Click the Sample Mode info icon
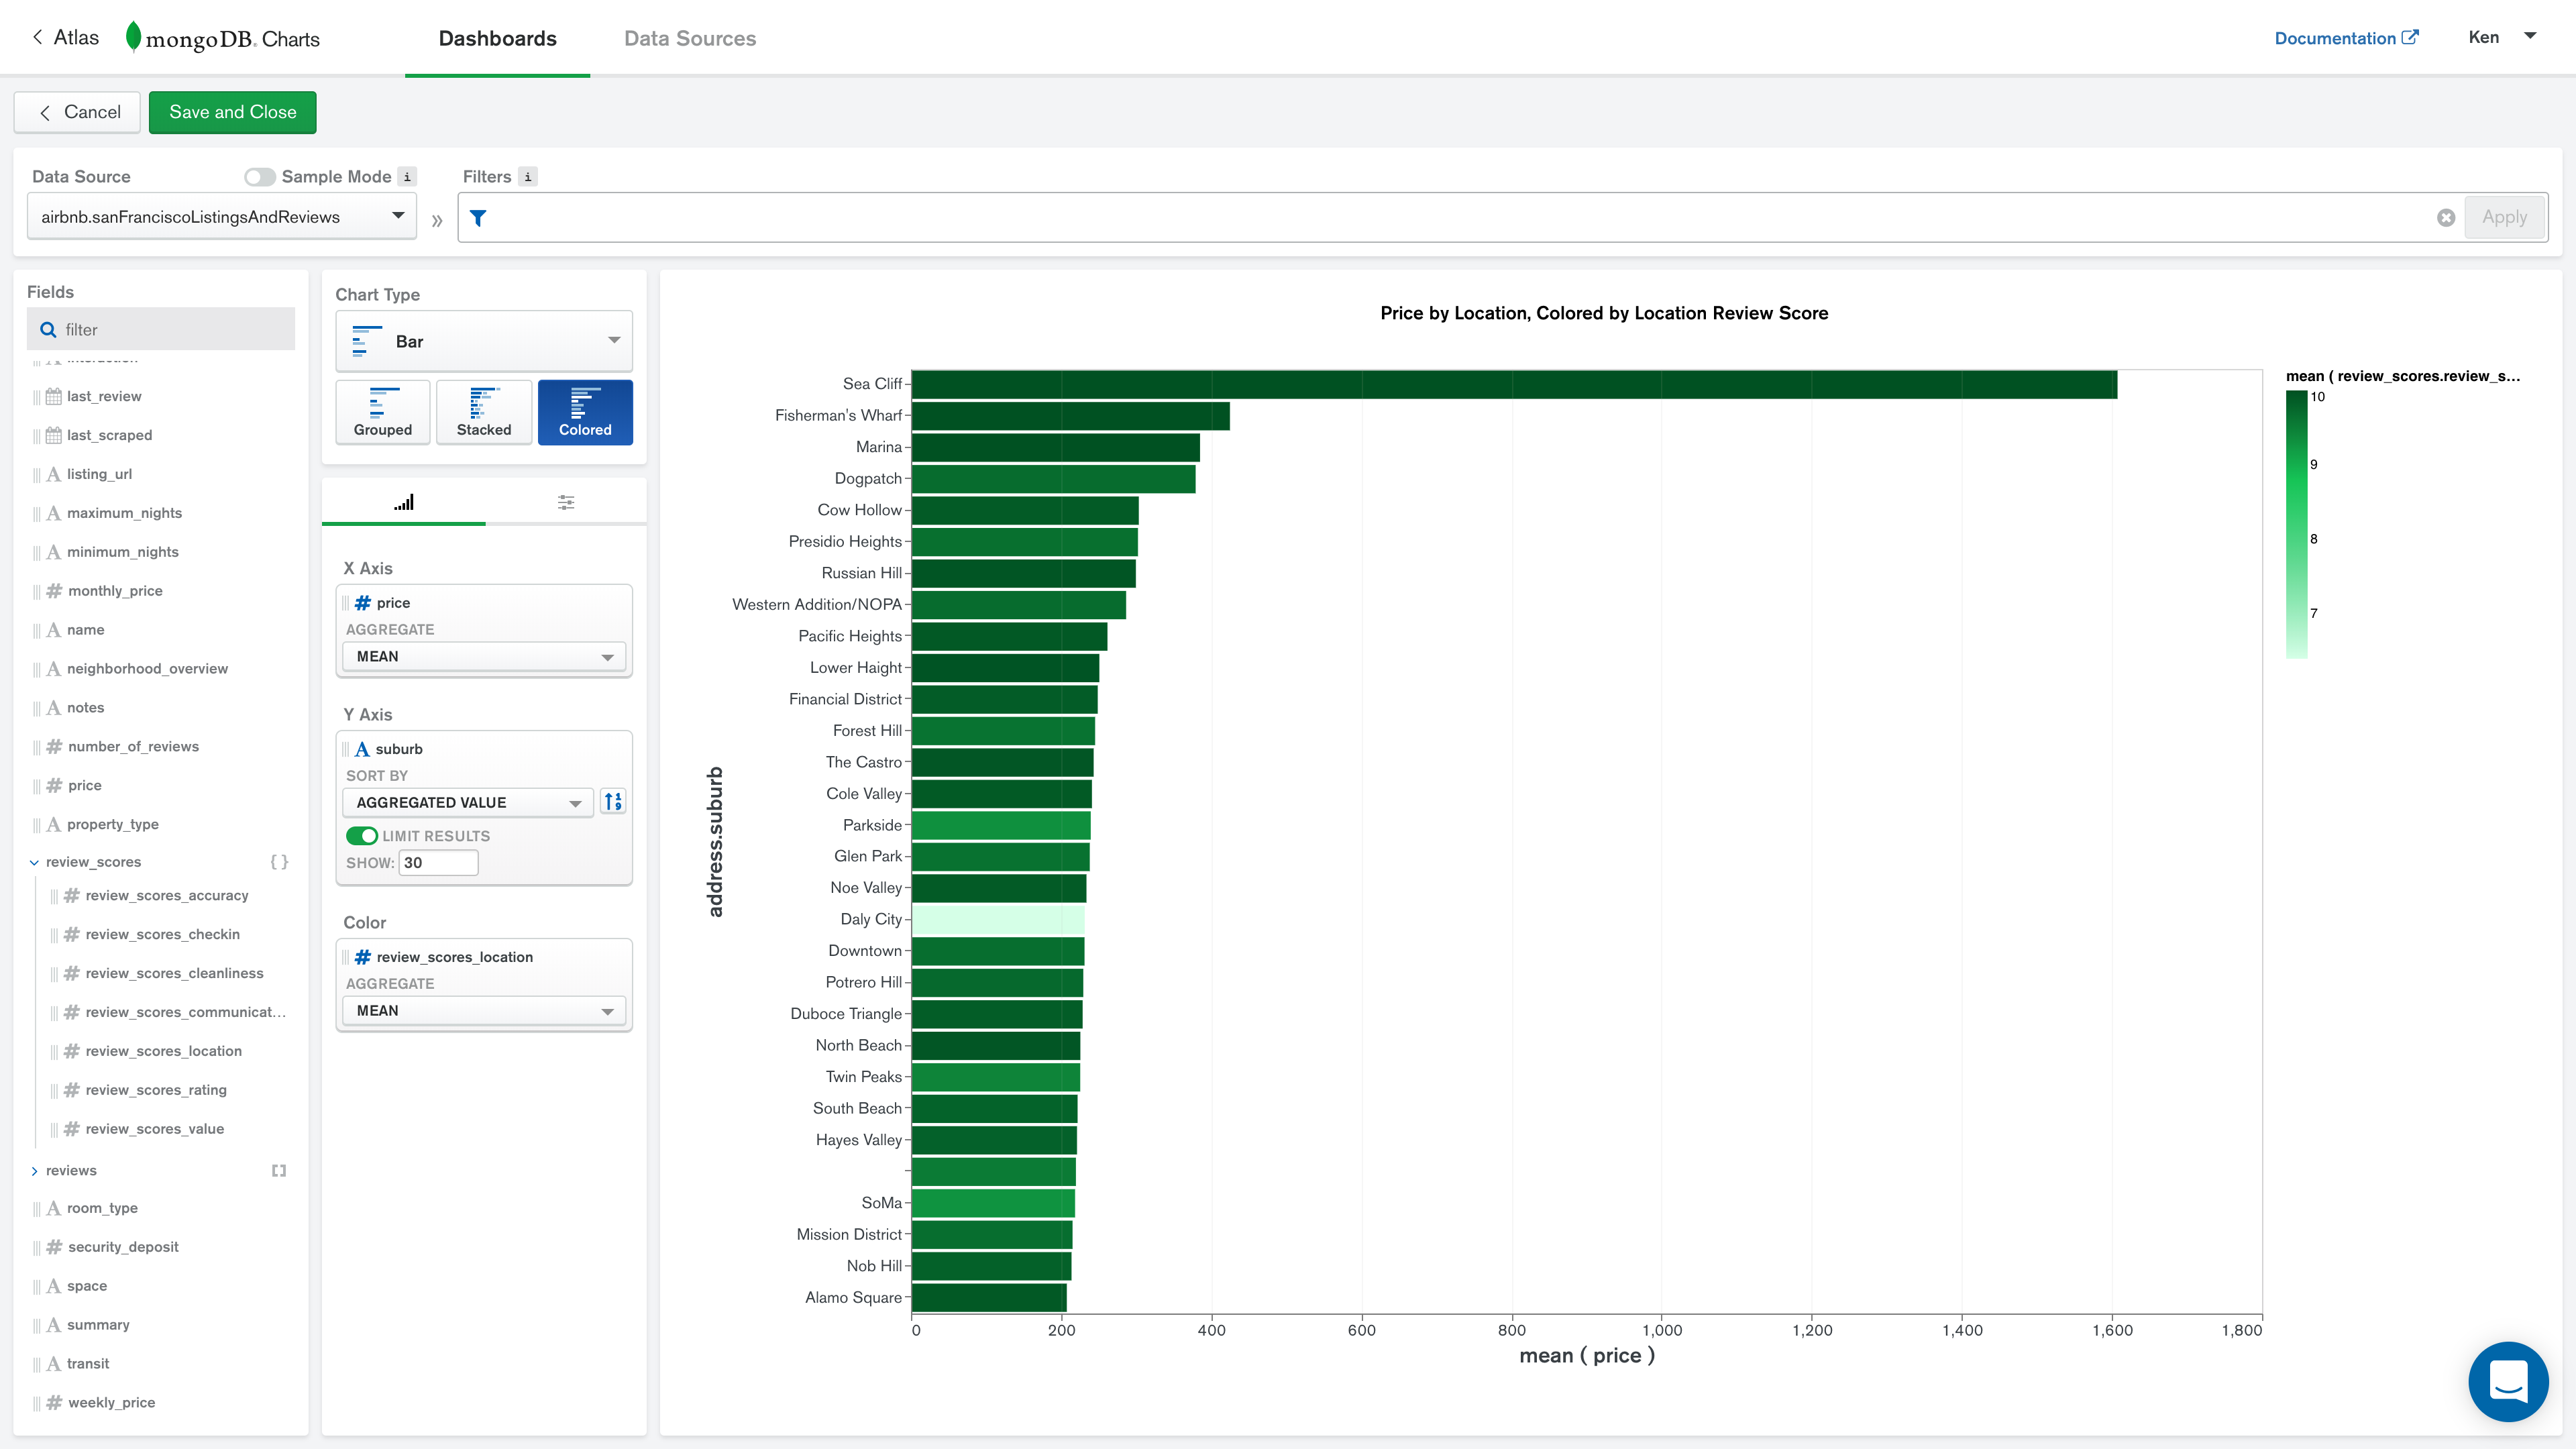 407,177
